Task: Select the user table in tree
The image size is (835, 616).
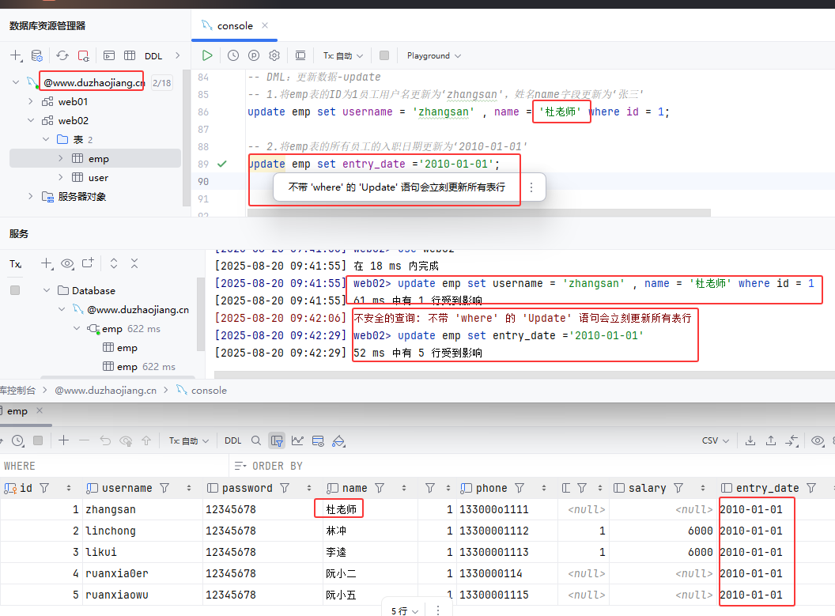Action: click(x=98, y=177)
